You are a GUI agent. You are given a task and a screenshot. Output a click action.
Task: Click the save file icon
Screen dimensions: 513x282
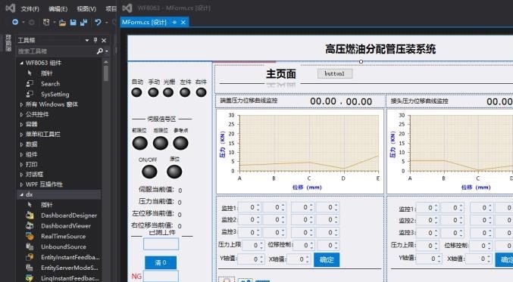(74, 22)
